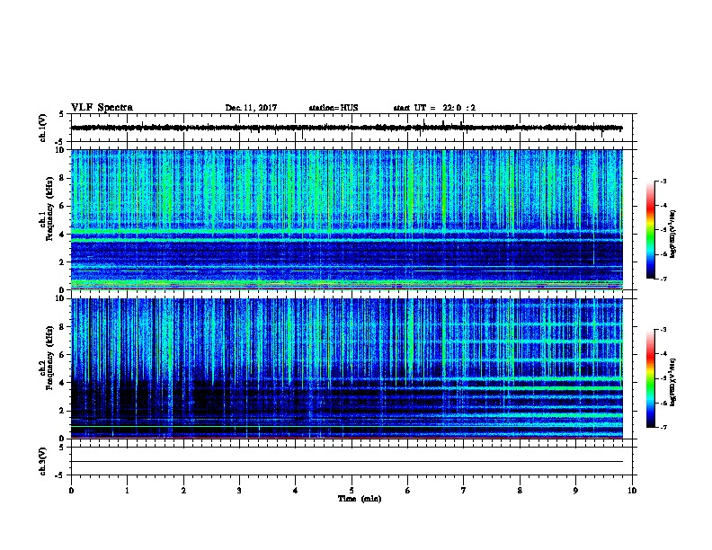The height and width of the screenshot is (550, 712).
Task: Click the "Time (min)" x-axis label
Action: (360, 499)
